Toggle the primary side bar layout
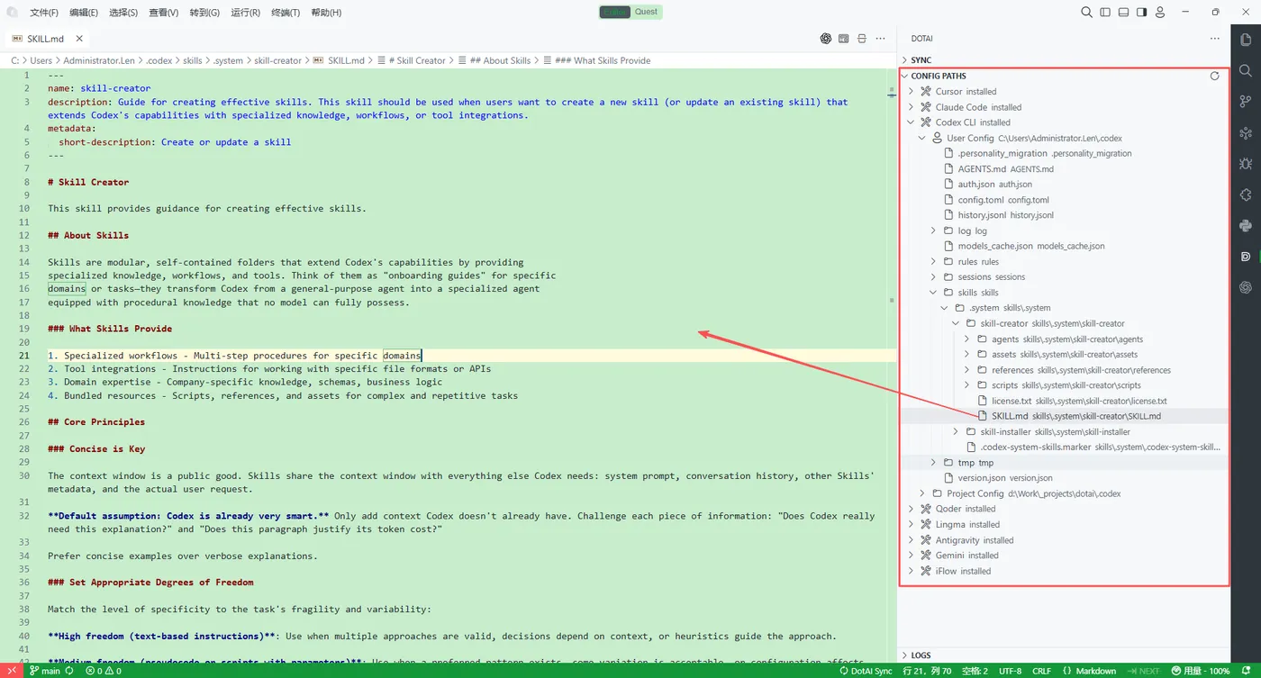 (x=1105, y=12)
